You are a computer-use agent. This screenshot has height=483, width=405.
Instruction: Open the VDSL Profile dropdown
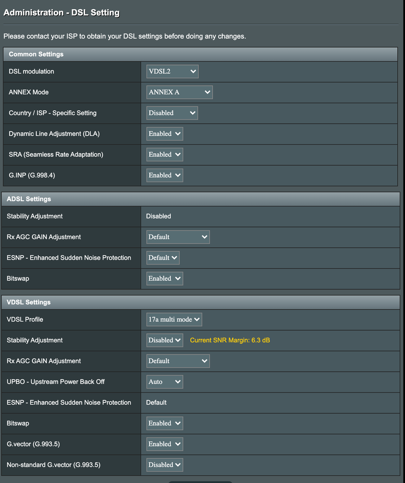click(x=174, y=319)
